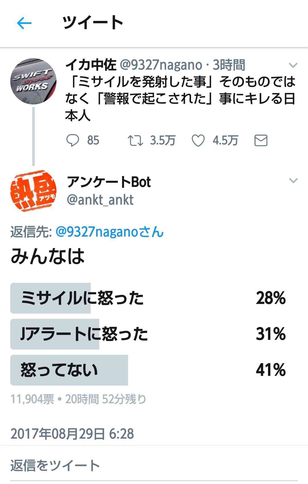This screenshot has height=484, width=308.
Task: Tap the envelope direct message icon
Action: (261, 140)
